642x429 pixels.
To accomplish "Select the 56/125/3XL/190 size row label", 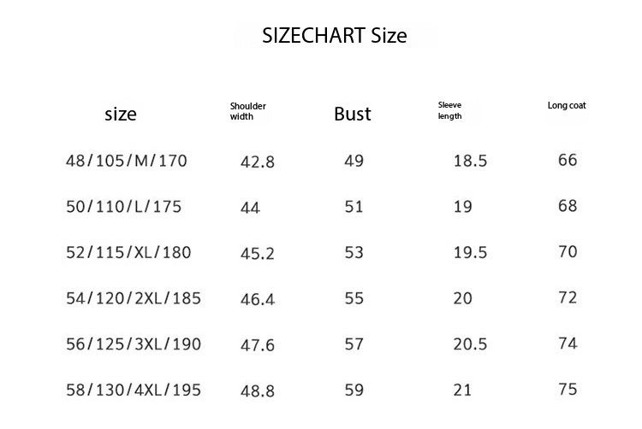I will coord(134,344).
